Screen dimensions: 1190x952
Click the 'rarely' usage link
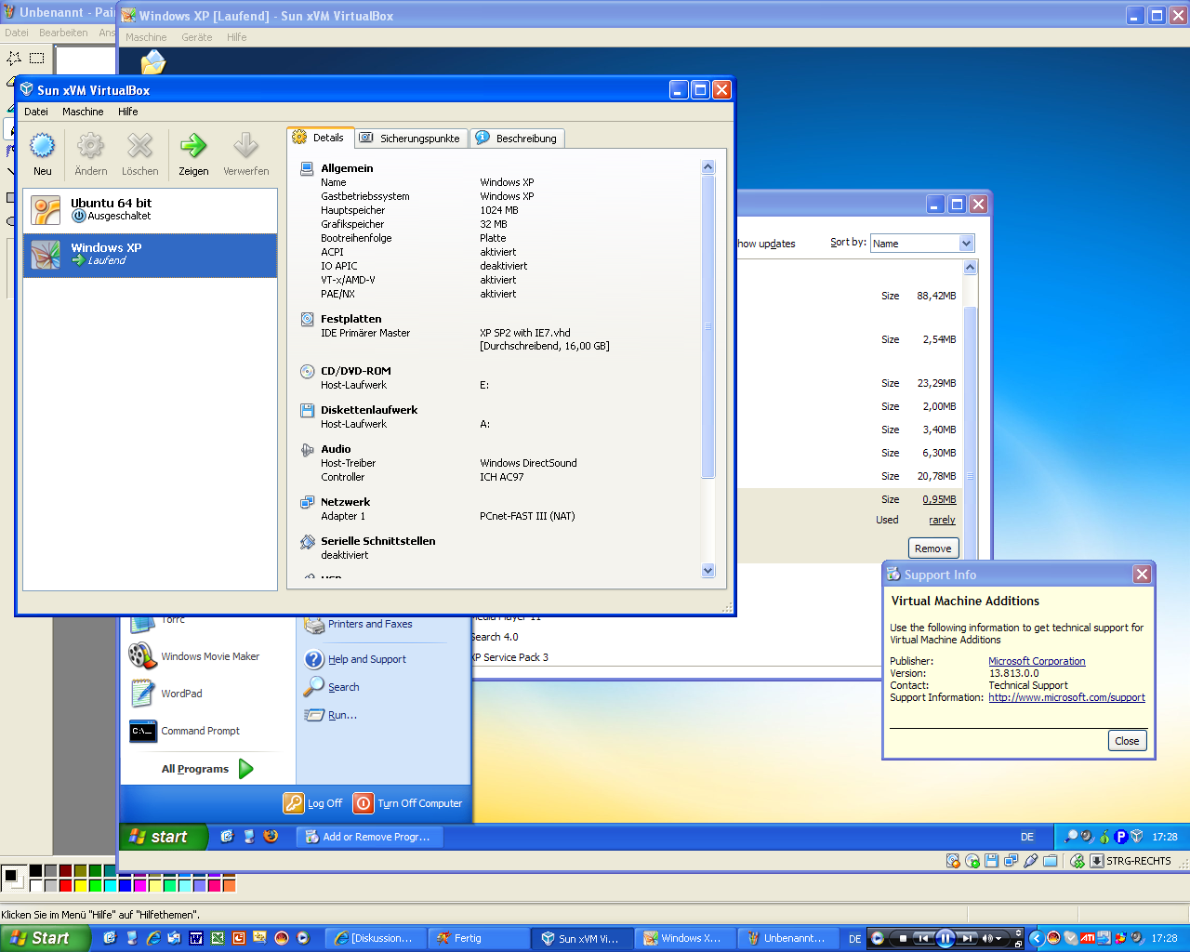tap(942, 521)
